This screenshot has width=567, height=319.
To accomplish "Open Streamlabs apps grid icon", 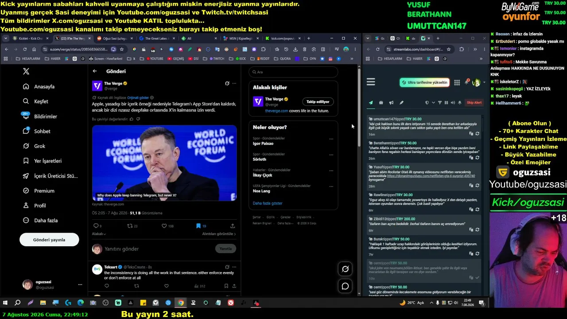I will [x=457, y=82].
